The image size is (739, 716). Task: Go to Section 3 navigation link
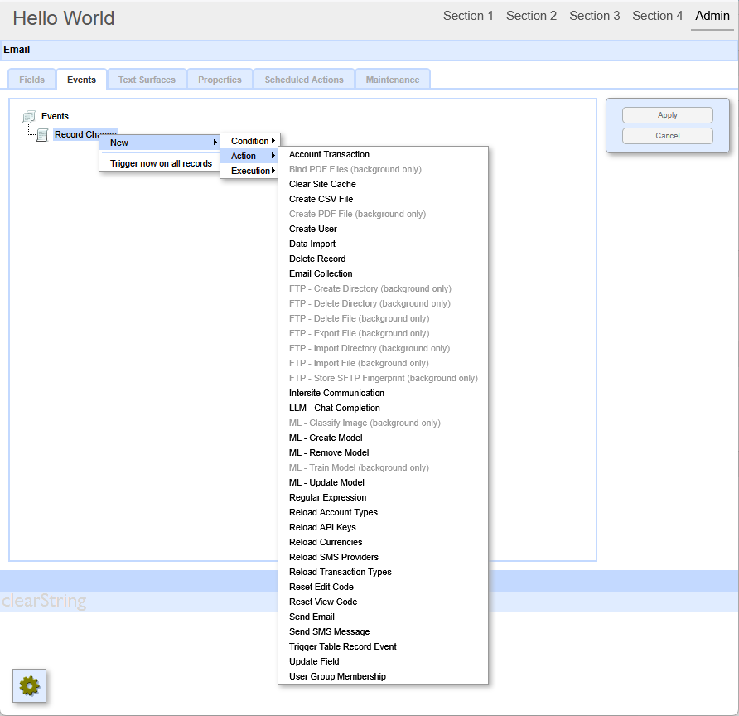point(594,16)
